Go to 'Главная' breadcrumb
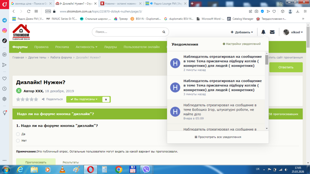310x174 pixels. click(18, 58)
